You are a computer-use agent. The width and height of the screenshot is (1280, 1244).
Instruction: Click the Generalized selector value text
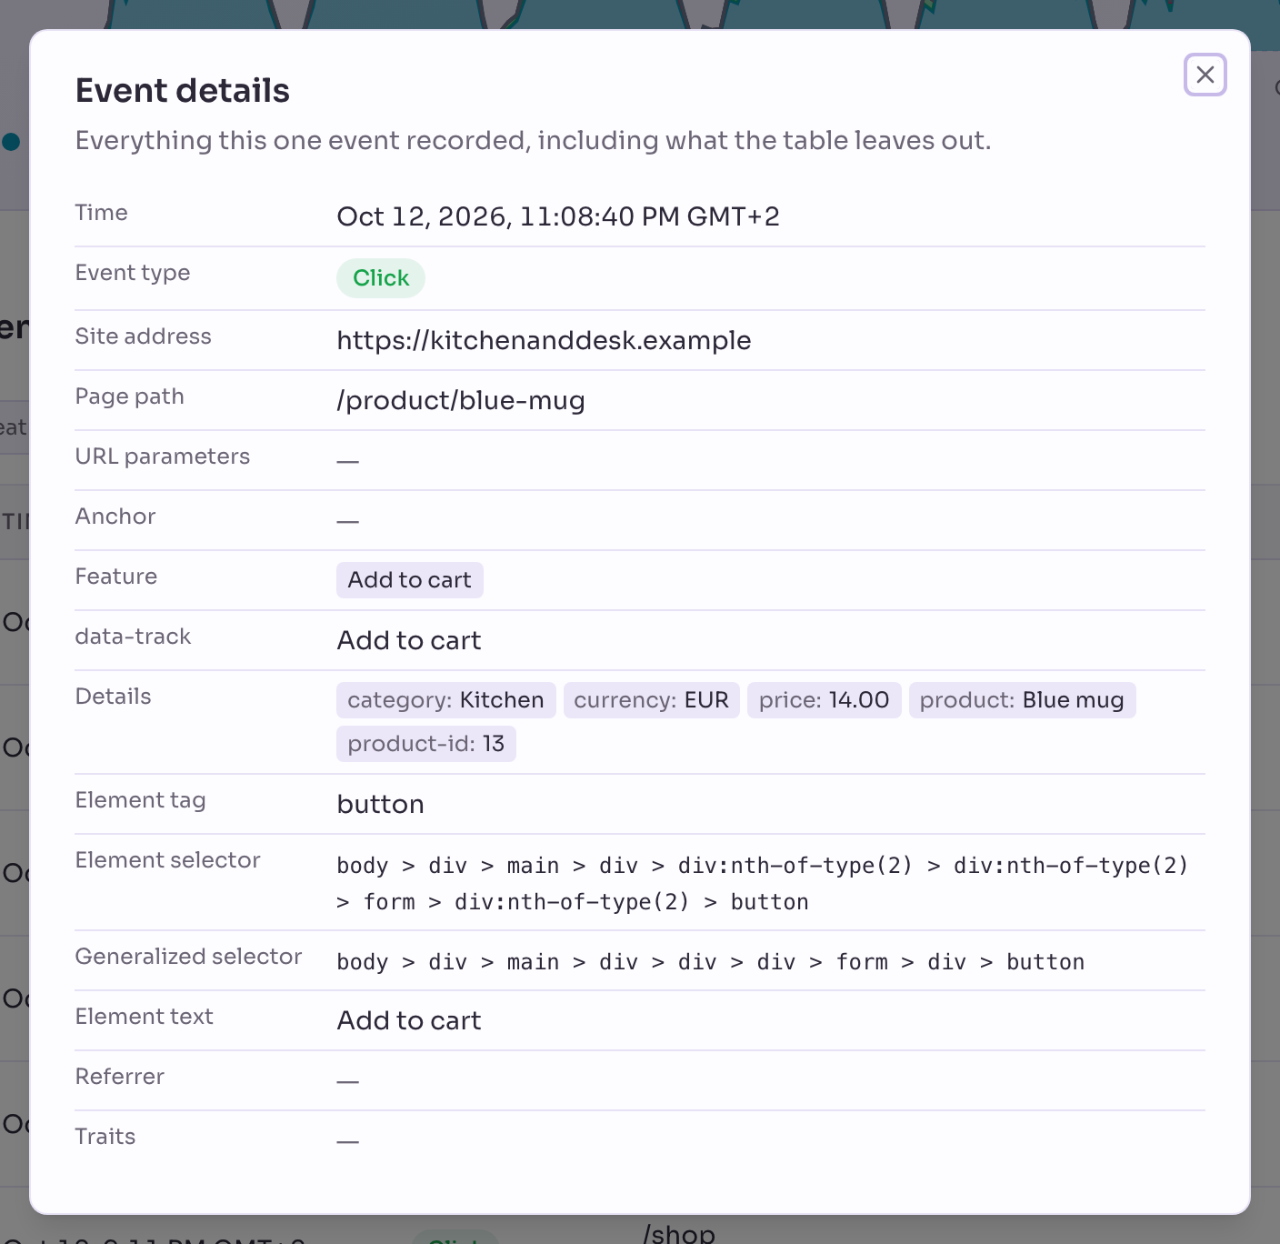coord(711,962)
